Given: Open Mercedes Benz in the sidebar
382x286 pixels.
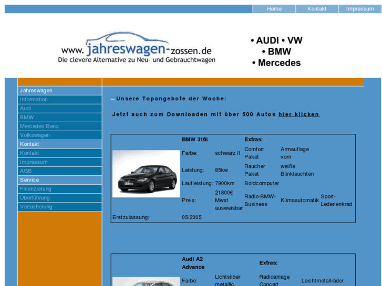Looking at the screenshot, I should tap(60, 126).
